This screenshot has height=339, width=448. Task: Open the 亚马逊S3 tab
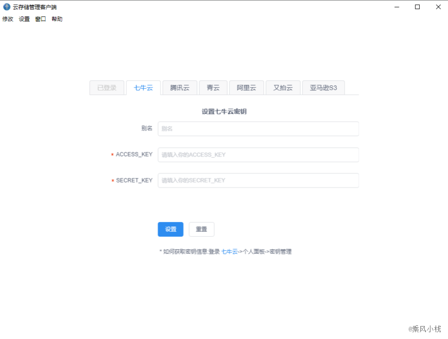[x=323, y=88]
